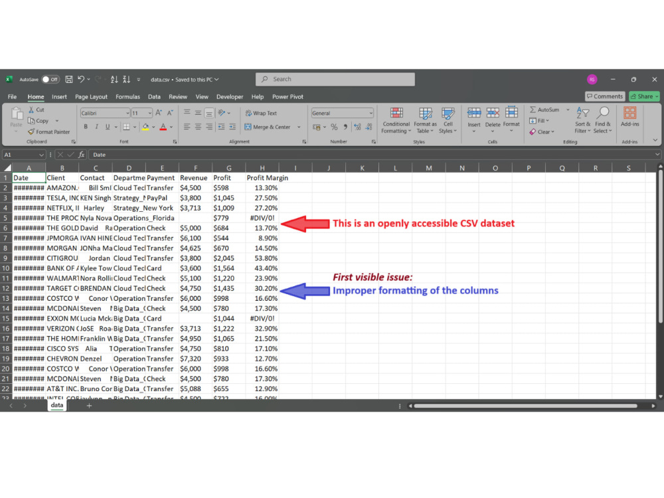Click the Comments button
The height and width of the screenshot is (498, 664).
(605, 96)
